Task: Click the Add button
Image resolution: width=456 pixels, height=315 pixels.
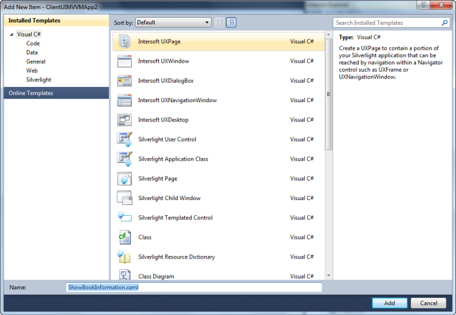Action: [x=389, y=303]
